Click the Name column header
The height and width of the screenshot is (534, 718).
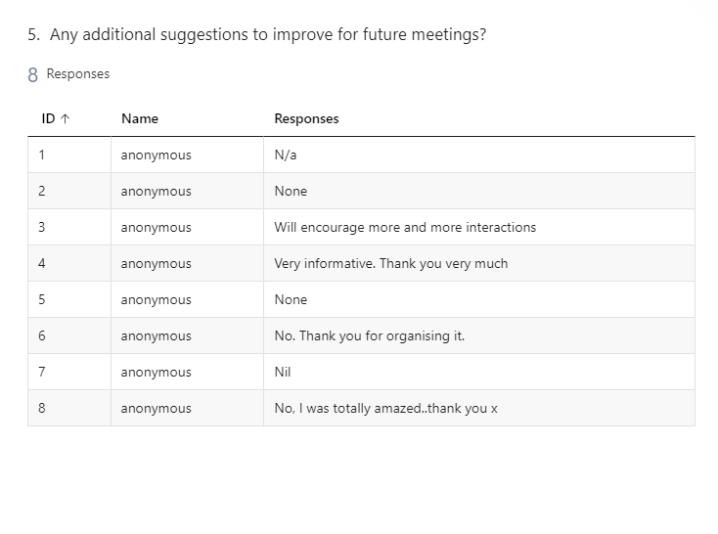(x=140, y=119)
